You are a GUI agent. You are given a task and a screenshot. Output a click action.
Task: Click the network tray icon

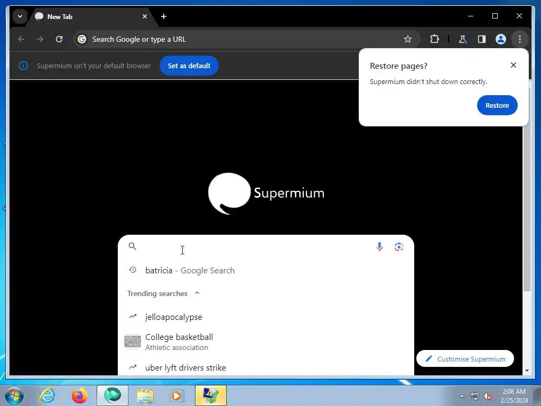tap(475, 396)
